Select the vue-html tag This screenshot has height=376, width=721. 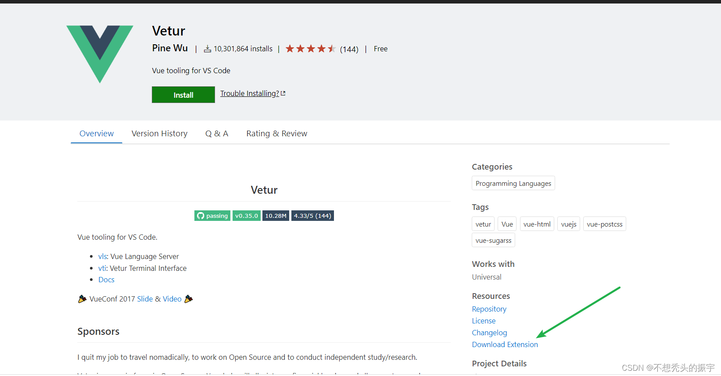click(537, 224)
